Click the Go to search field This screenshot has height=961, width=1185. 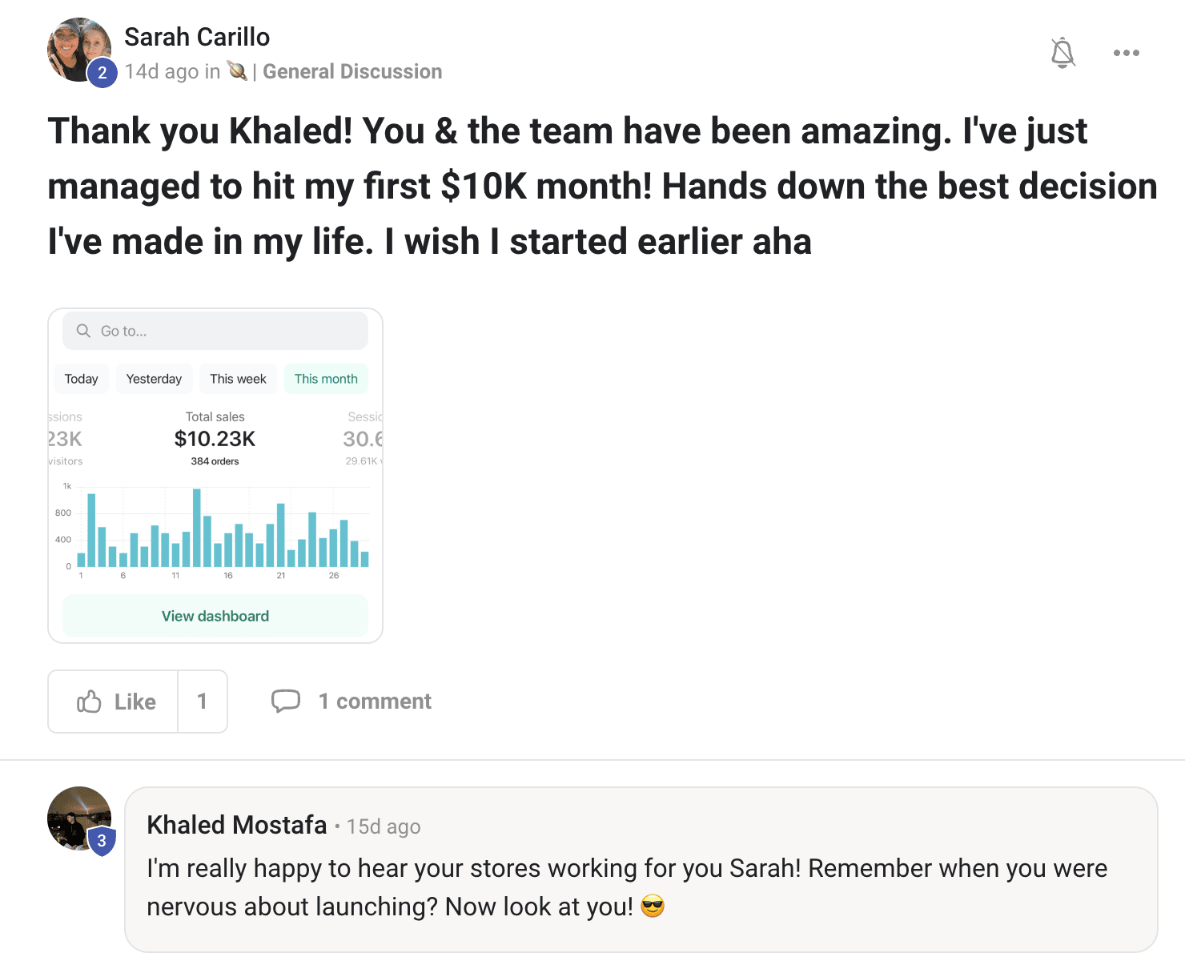(224, 331)
